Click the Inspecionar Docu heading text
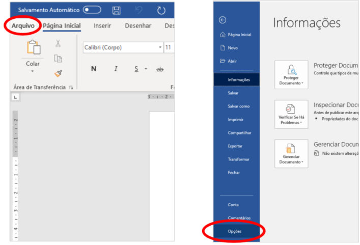Screen dimensions: 360x245 pyautogui.click(x=336, y=105)
